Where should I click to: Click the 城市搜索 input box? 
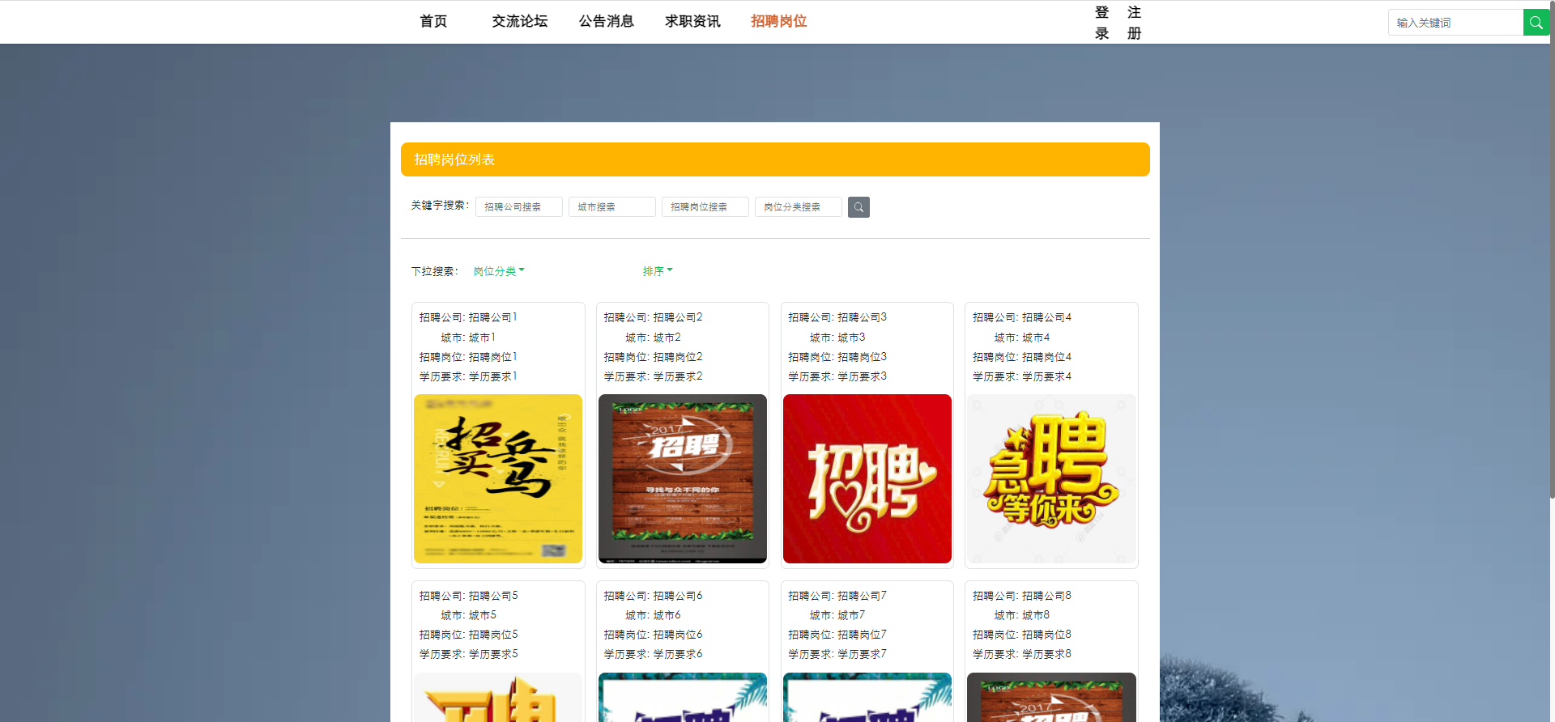[612, 207]
